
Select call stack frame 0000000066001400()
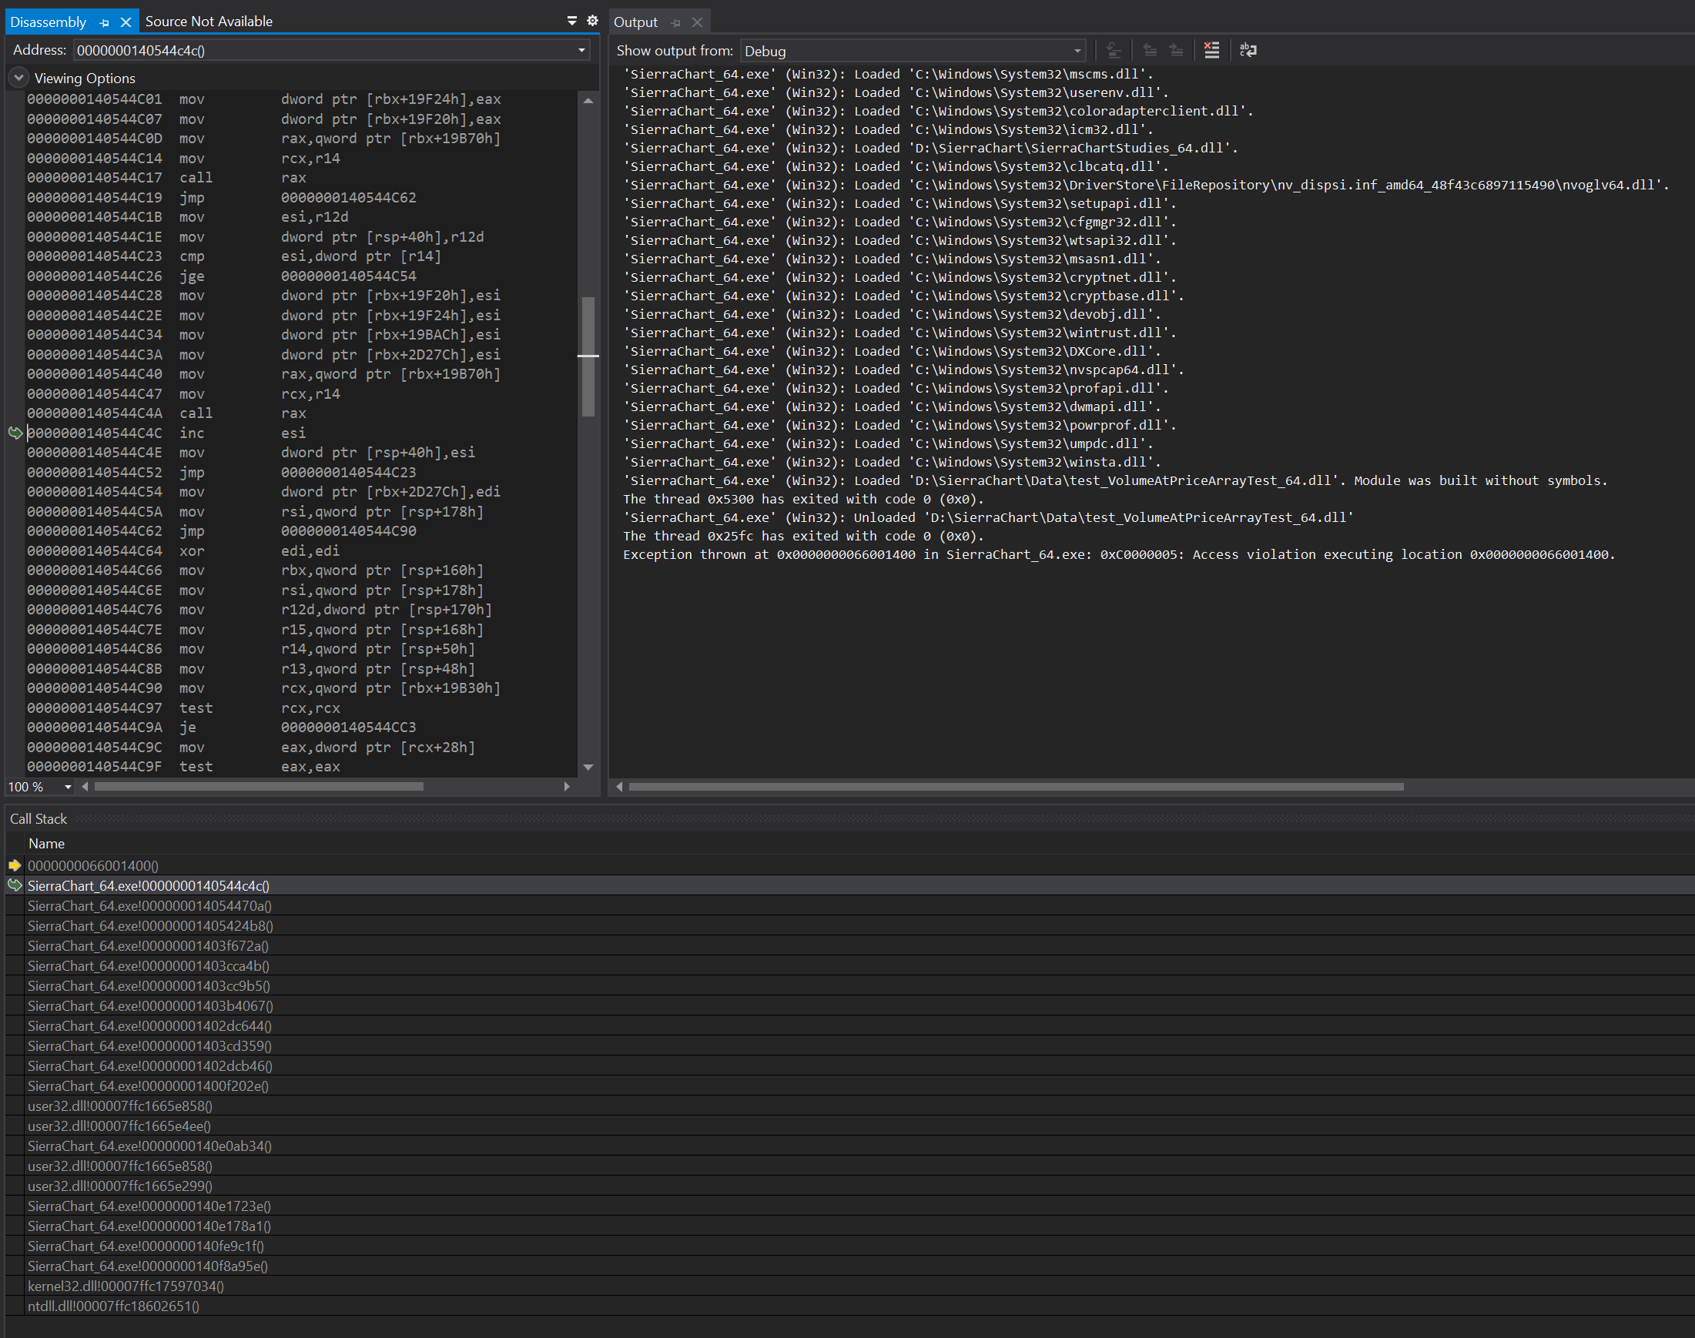(92, 865)
